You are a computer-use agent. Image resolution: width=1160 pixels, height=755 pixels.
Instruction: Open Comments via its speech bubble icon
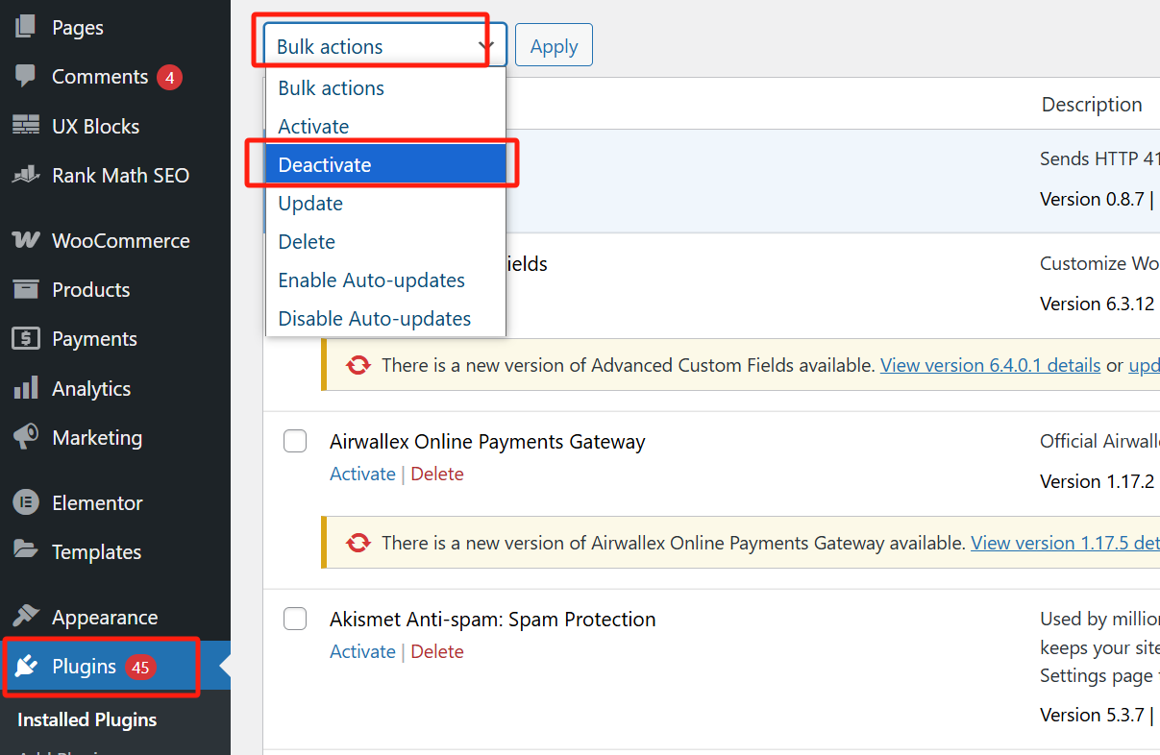(x=26, y=77)
